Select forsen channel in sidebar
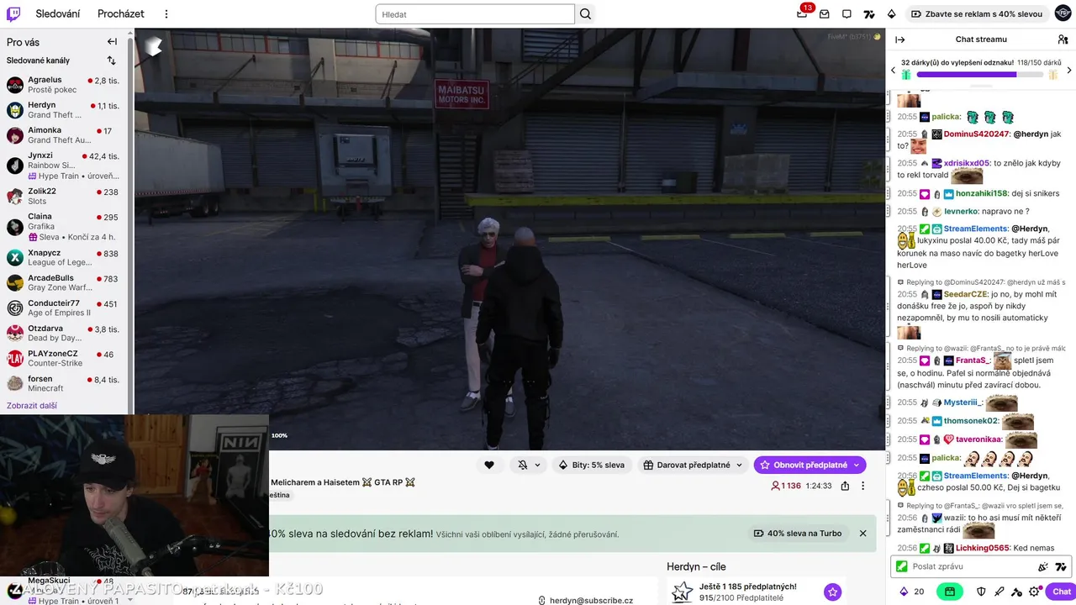1076x605 pixels. coord(63,384)
